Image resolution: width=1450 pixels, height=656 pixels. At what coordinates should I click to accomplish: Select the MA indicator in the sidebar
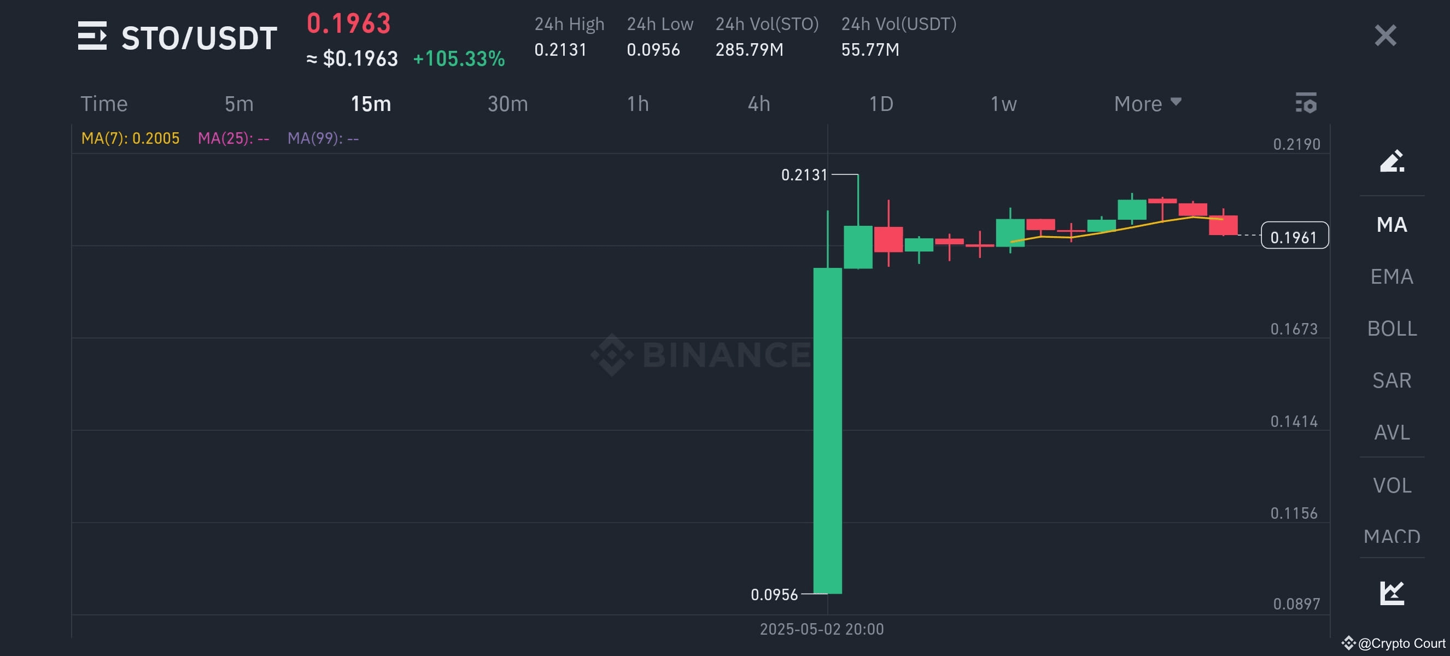[x=1391, y=224]
